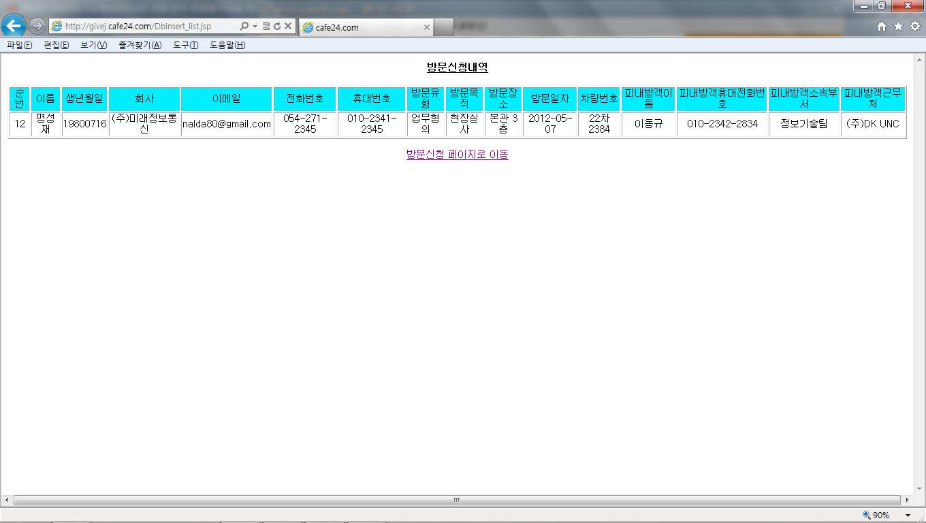Click the IE page icon in address bar
The image size is (926, 523).
click(57, 26)
